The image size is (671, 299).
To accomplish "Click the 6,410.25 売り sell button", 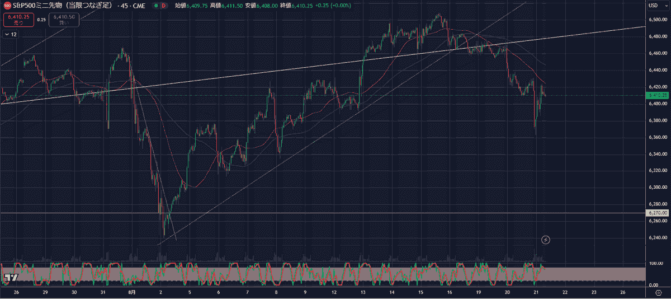I will pos(18,20).
